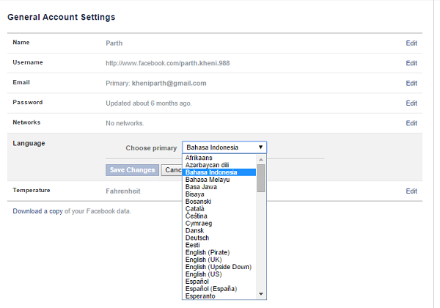Collapse the primary language combo box
The height and width of the screenshot is (308, 440).
224,147
